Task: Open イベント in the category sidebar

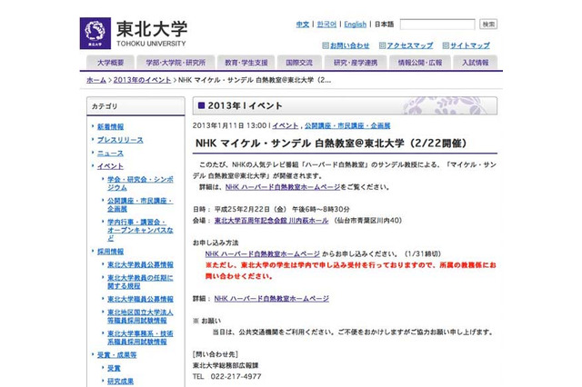Action: coord(110,166)
